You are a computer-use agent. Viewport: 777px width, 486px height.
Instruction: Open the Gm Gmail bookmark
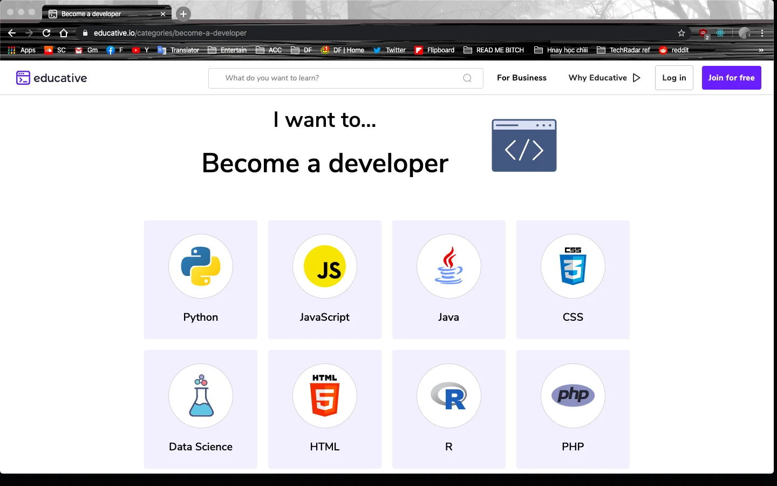[x=86, y=50]
